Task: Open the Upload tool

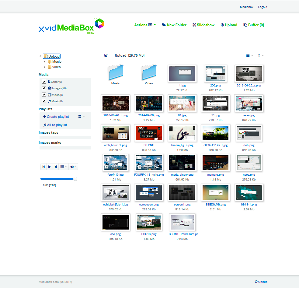Action: (x=229, y=25)
